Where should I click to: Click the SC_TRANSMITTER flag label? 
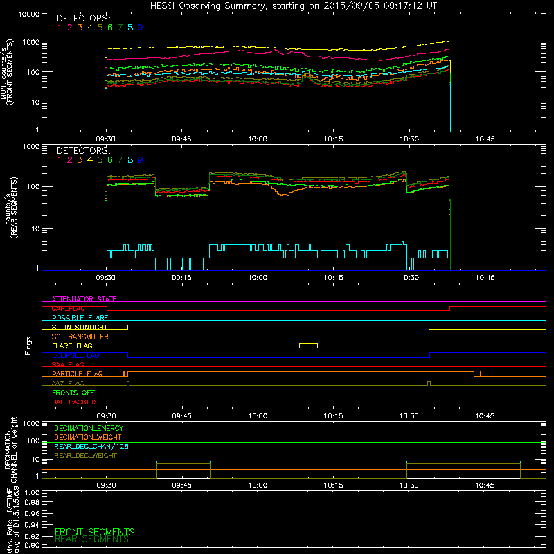click(80, 337)
